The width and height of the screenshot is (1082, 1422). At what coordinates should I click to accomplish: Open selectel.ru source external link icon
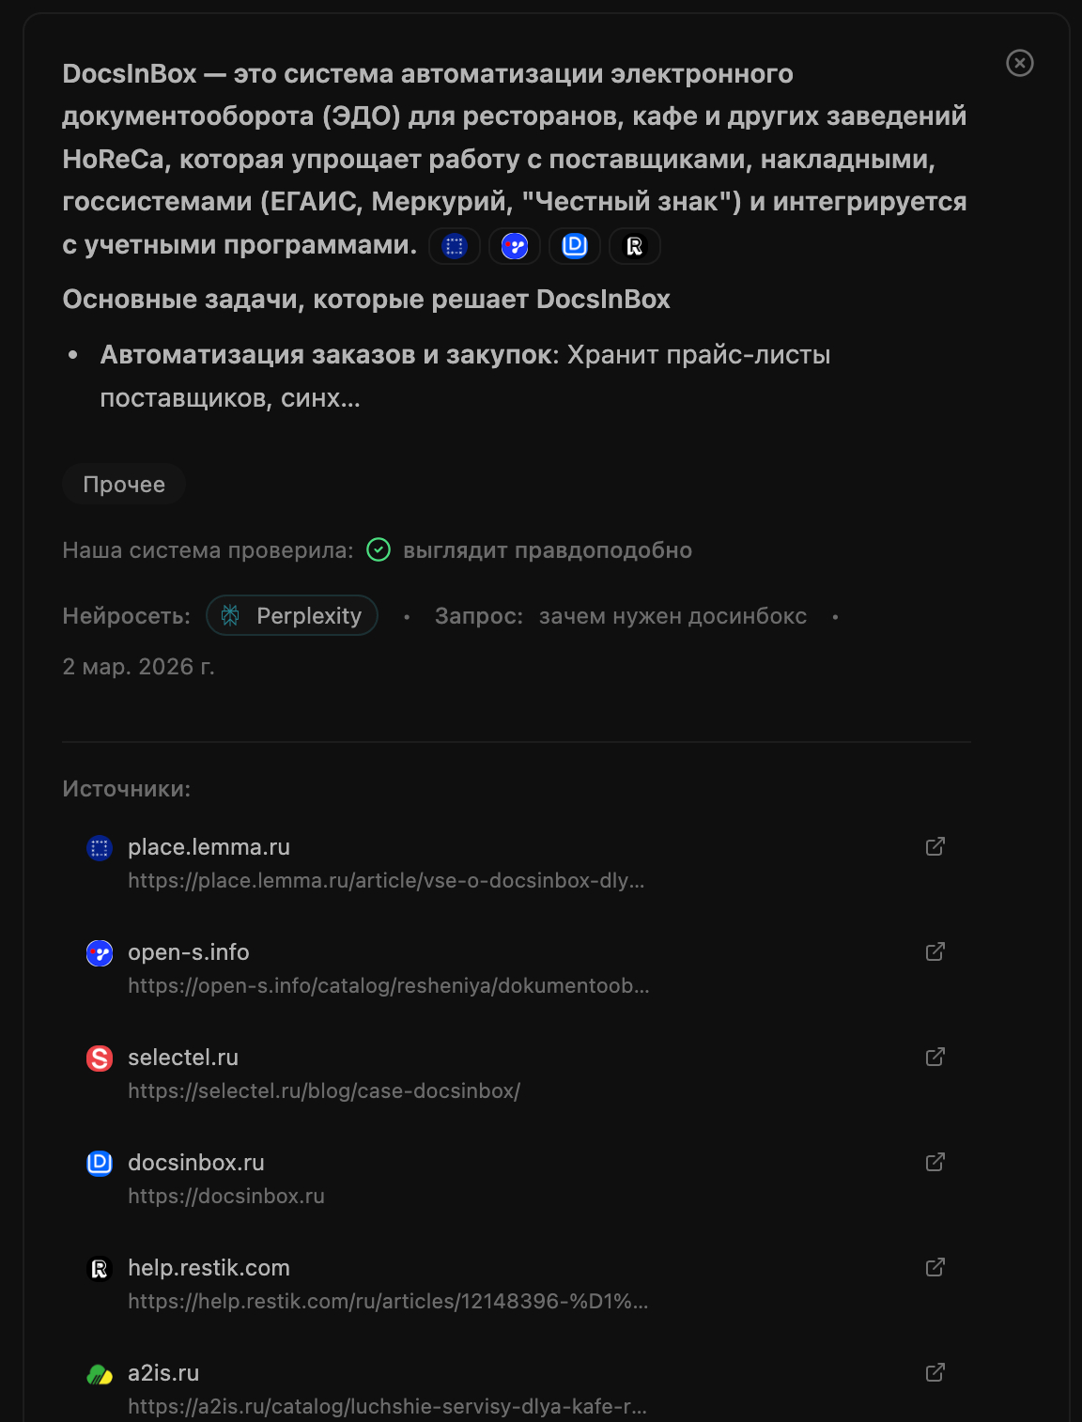935,1057
